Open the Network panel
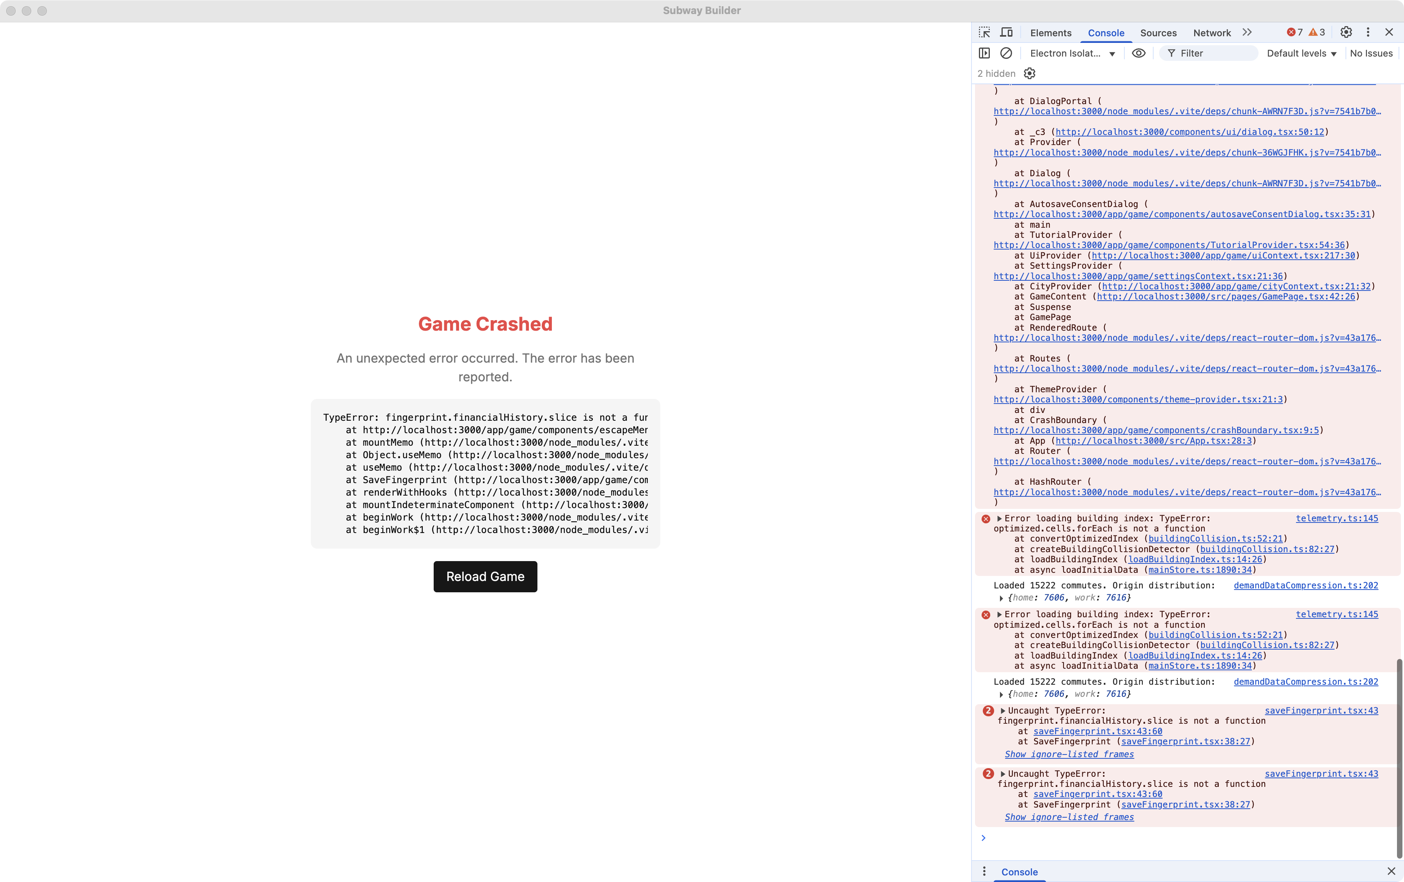 [x=1212, y=33]
